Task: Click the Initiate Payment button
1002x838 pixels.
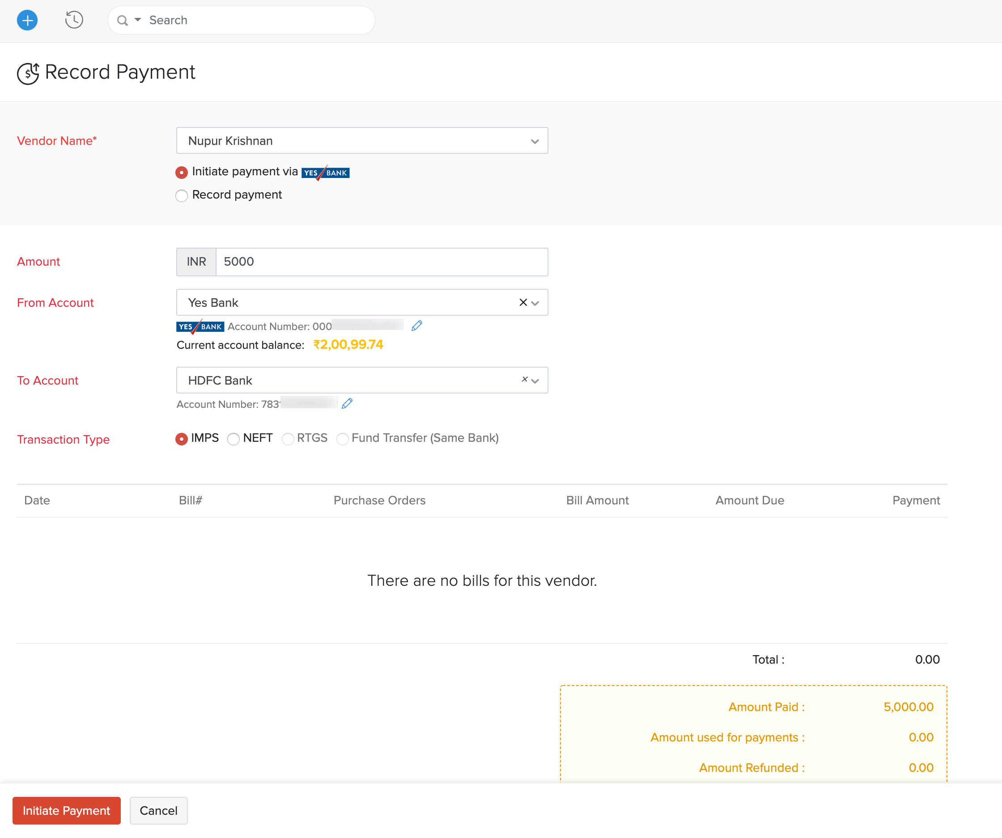Action: 66,810
